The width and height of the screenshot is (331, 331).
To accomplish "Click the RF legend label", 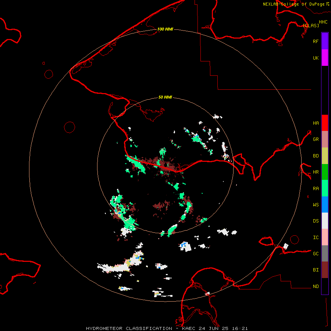I will pos(316,41).
